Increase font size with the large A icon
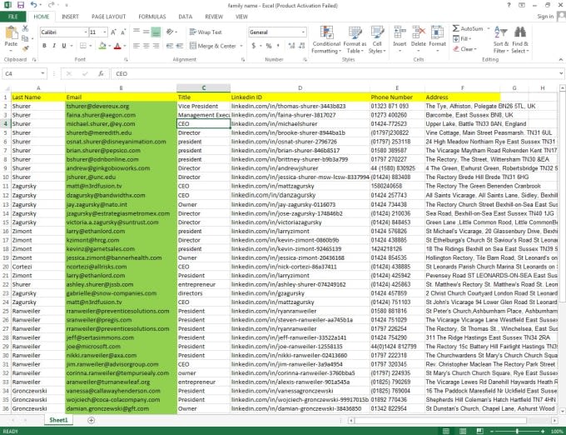This screenshot has height=435, width=566. 113,32
